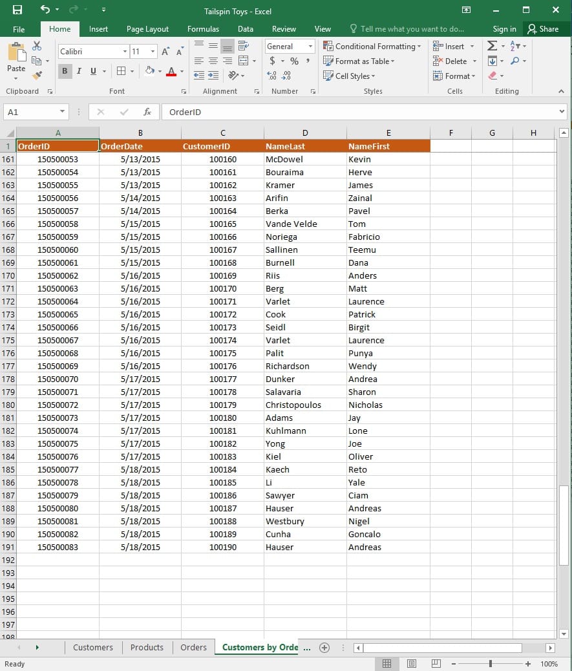Click the Sign in link
The image size is (572, 671).
click(504, 29)
